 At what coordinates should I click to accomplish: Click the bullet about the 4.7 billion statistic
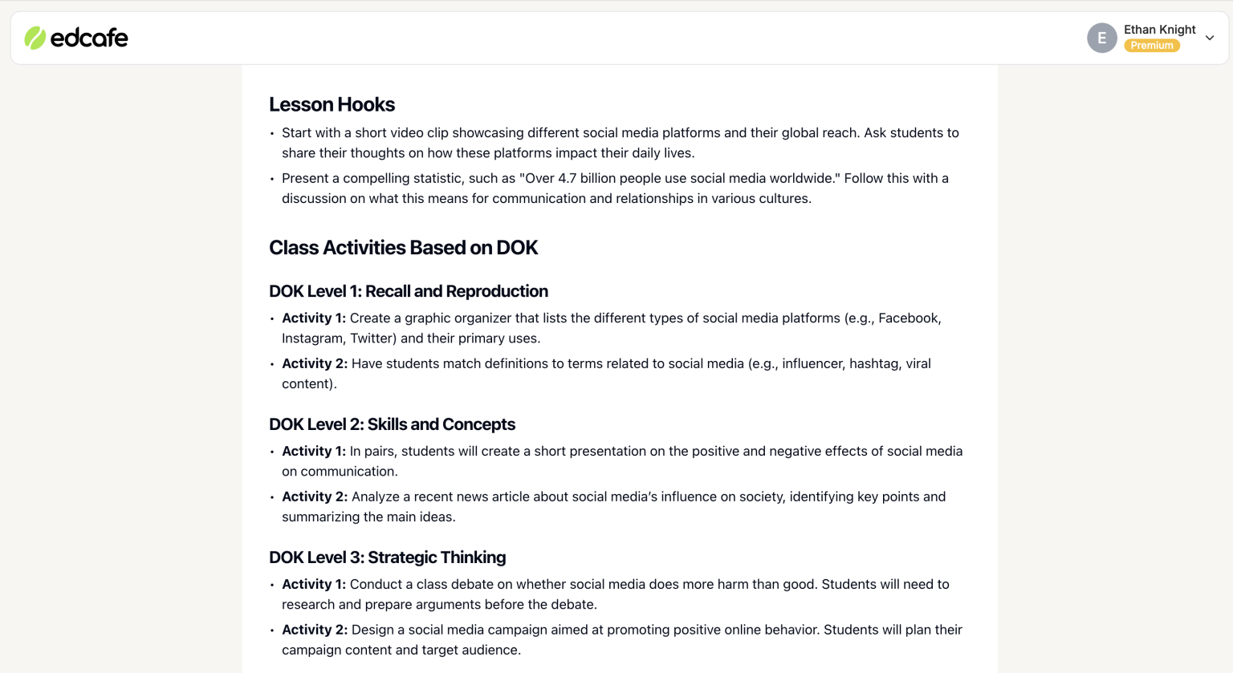point(615,188)
